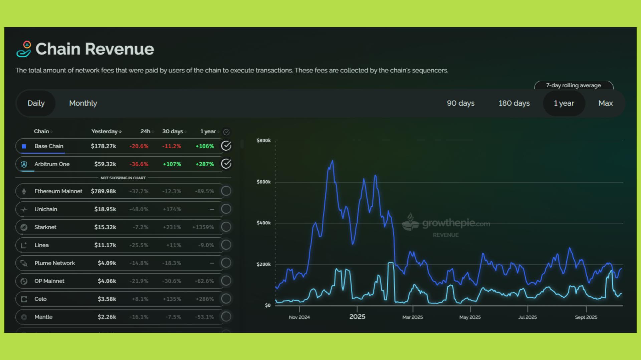Sort table by the Chain column header
Screen dimensions: 641x360
[x=41, y=131]
